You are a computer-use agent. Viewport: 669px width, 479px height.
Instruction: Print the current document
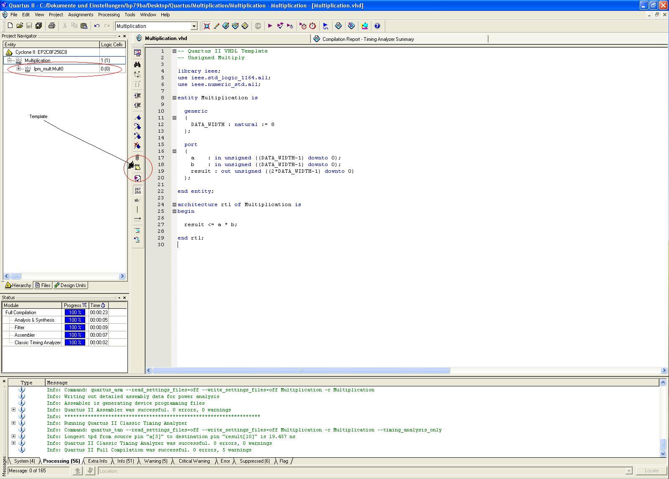click(x=52, y=26)
